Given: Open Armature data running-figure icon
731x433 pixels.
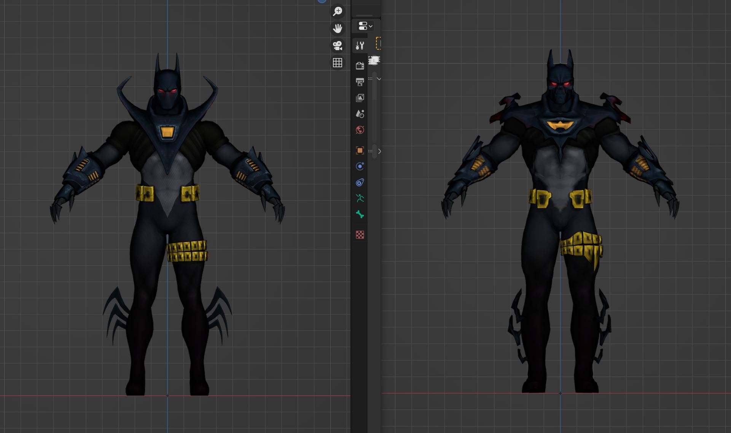Looking at the screenshot, I should point(360,199).
